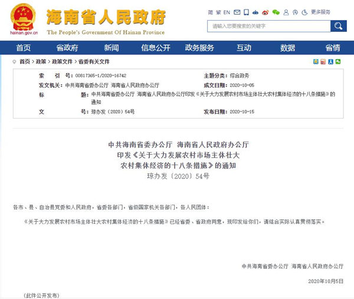Go to 省政府 navigation item
354x299 pixels.
coord(67,48)
